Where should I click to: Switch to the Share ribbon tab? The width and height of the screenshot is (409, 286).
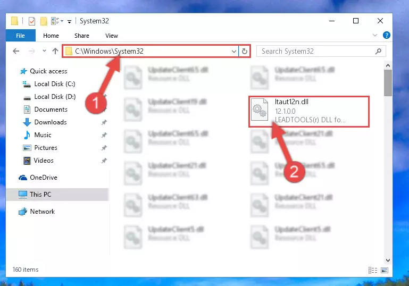tap(82, 36)
